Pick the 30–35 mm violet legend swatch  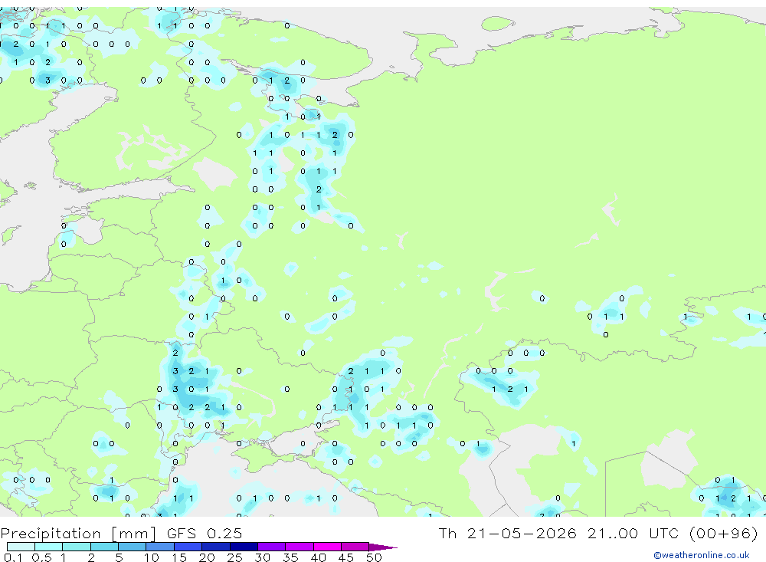point(272,547)
